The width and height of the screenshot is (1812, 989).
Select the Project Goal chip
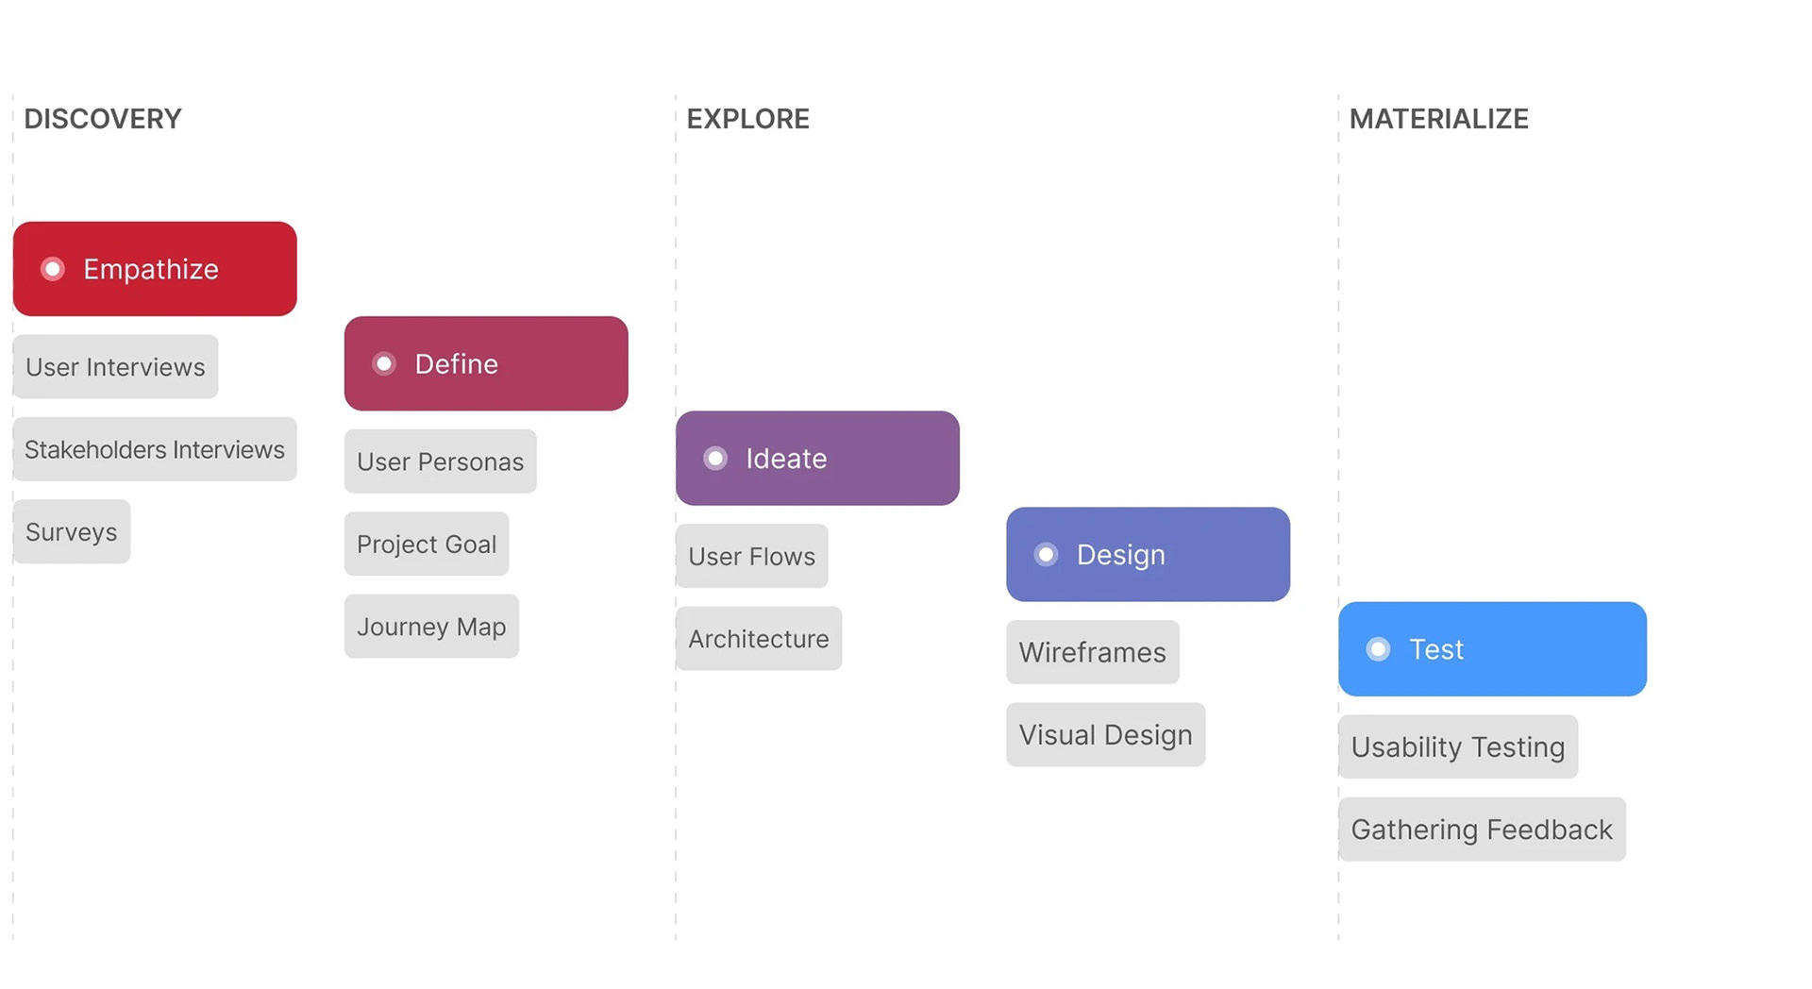click(x=427, y=544)
